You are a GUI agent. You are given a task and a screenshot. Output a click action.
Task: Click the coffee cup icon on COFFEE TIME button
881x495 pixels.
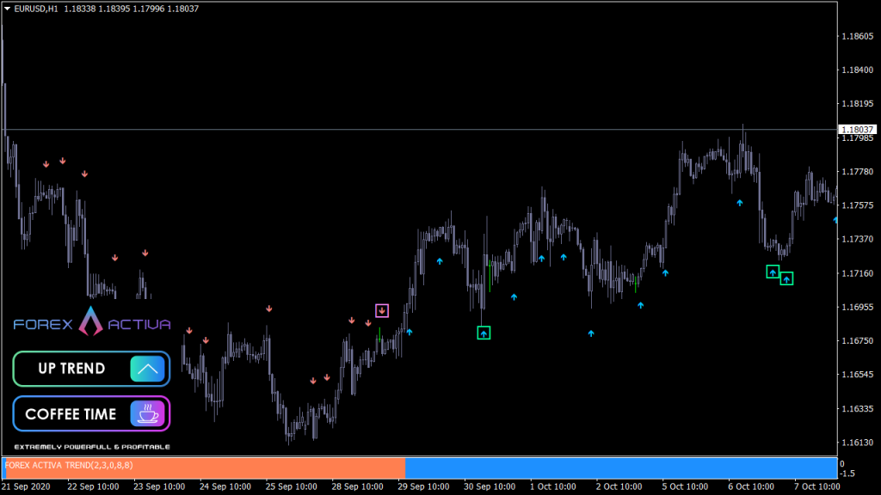tap(149, 413)
